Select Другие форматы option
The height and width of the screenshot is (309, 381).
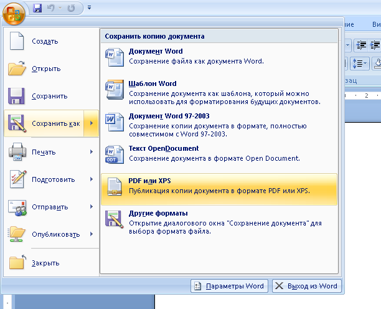coord(219,222)
